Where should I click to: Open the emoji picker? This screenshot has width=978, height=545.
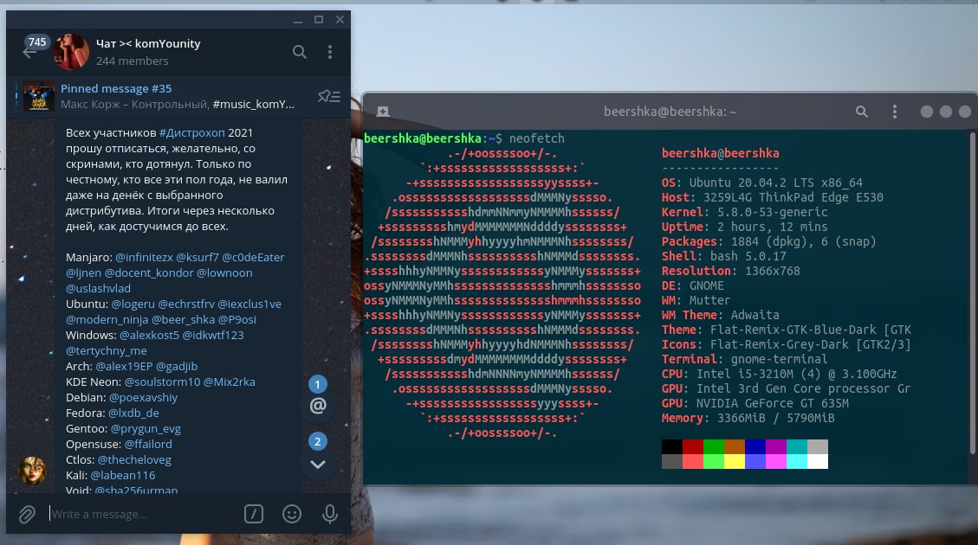tap(292, 514)
